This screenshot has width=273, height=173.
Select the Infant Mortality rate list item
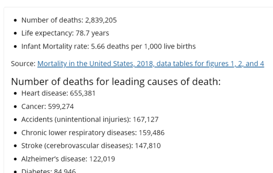(x=108, y=46)
